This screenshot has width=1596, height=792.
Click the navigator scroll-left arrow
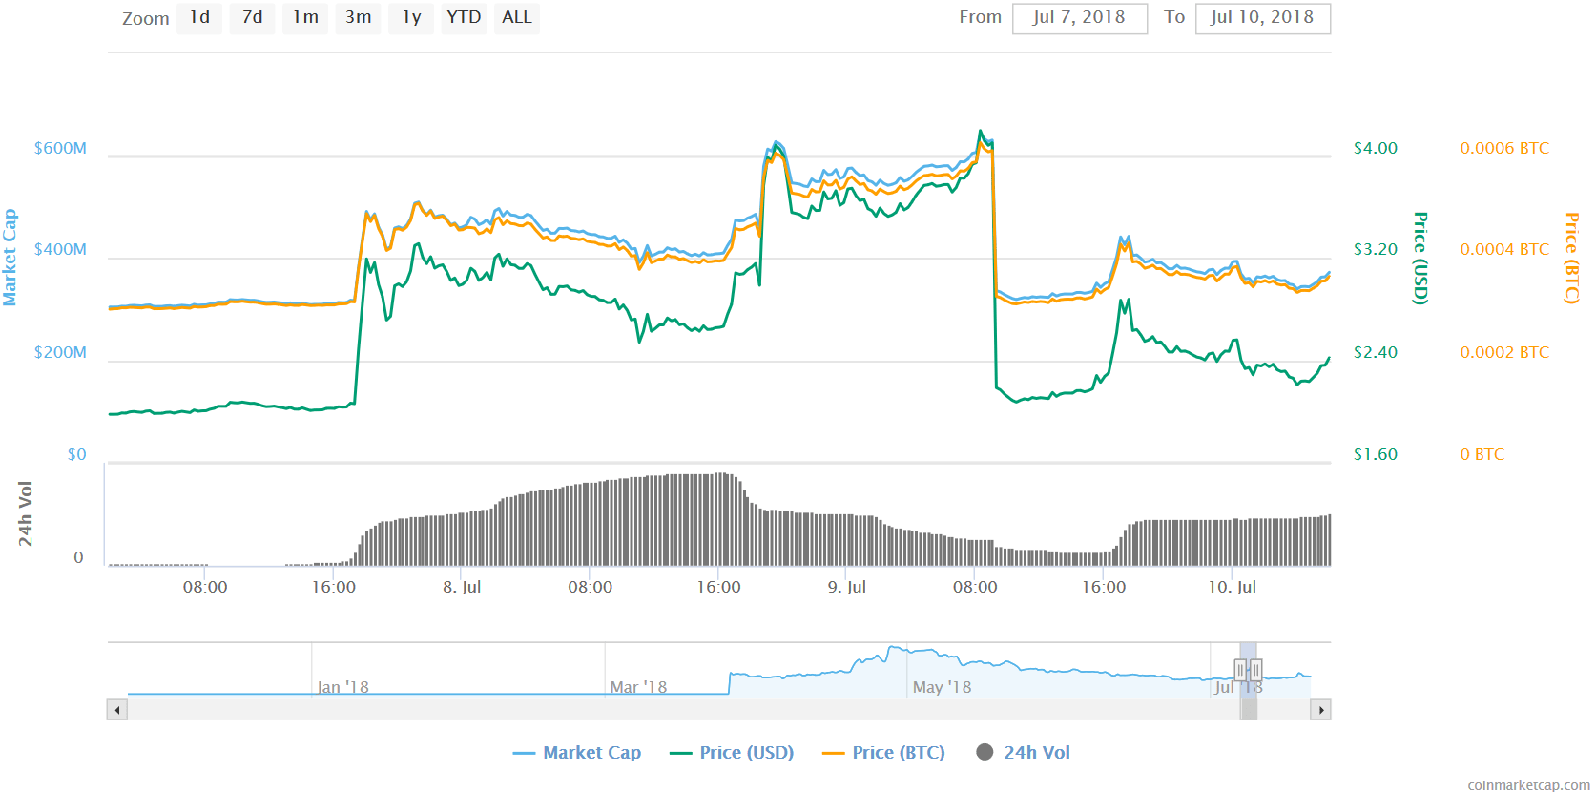click(x=117, y=710)
